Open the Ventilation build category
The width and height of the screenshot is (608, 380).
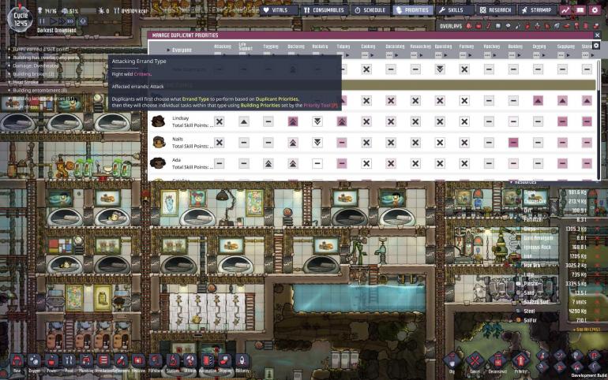point(103,361)
